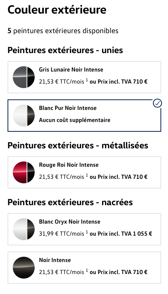
Task: Pick the Rouge Roi red paint swatch
Action: pos(24,172)
